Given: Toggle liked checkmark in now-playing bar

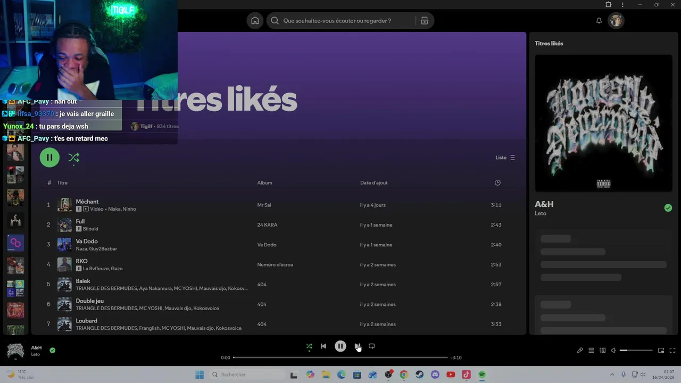Looking at the screenshot, I should click(52, 350).
